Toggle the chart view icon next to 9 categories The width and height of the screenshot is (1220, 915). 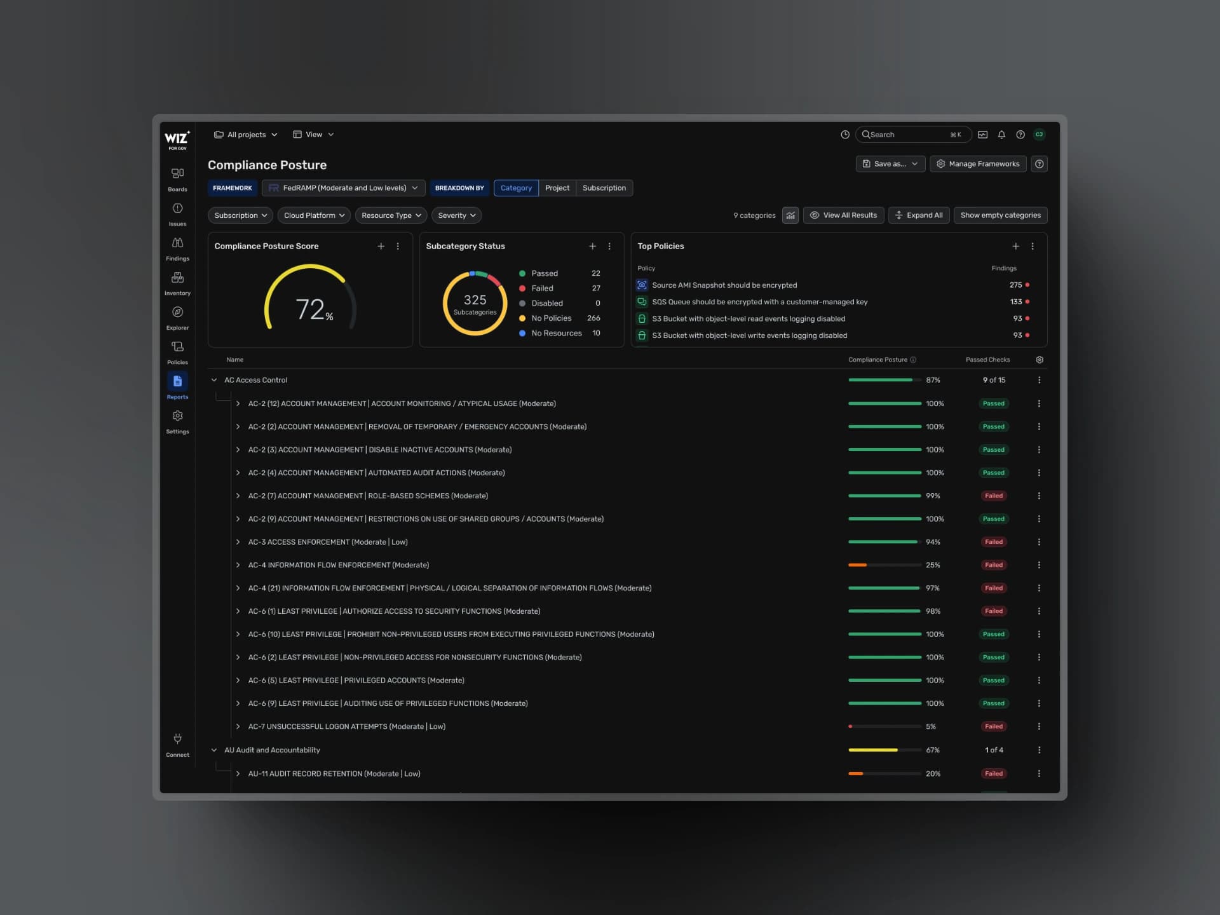(x=790, y=215)
